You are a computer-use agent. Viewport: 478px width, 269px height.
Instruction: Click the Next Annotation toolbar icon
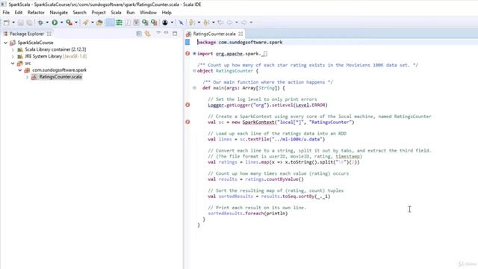click(192, 22)
